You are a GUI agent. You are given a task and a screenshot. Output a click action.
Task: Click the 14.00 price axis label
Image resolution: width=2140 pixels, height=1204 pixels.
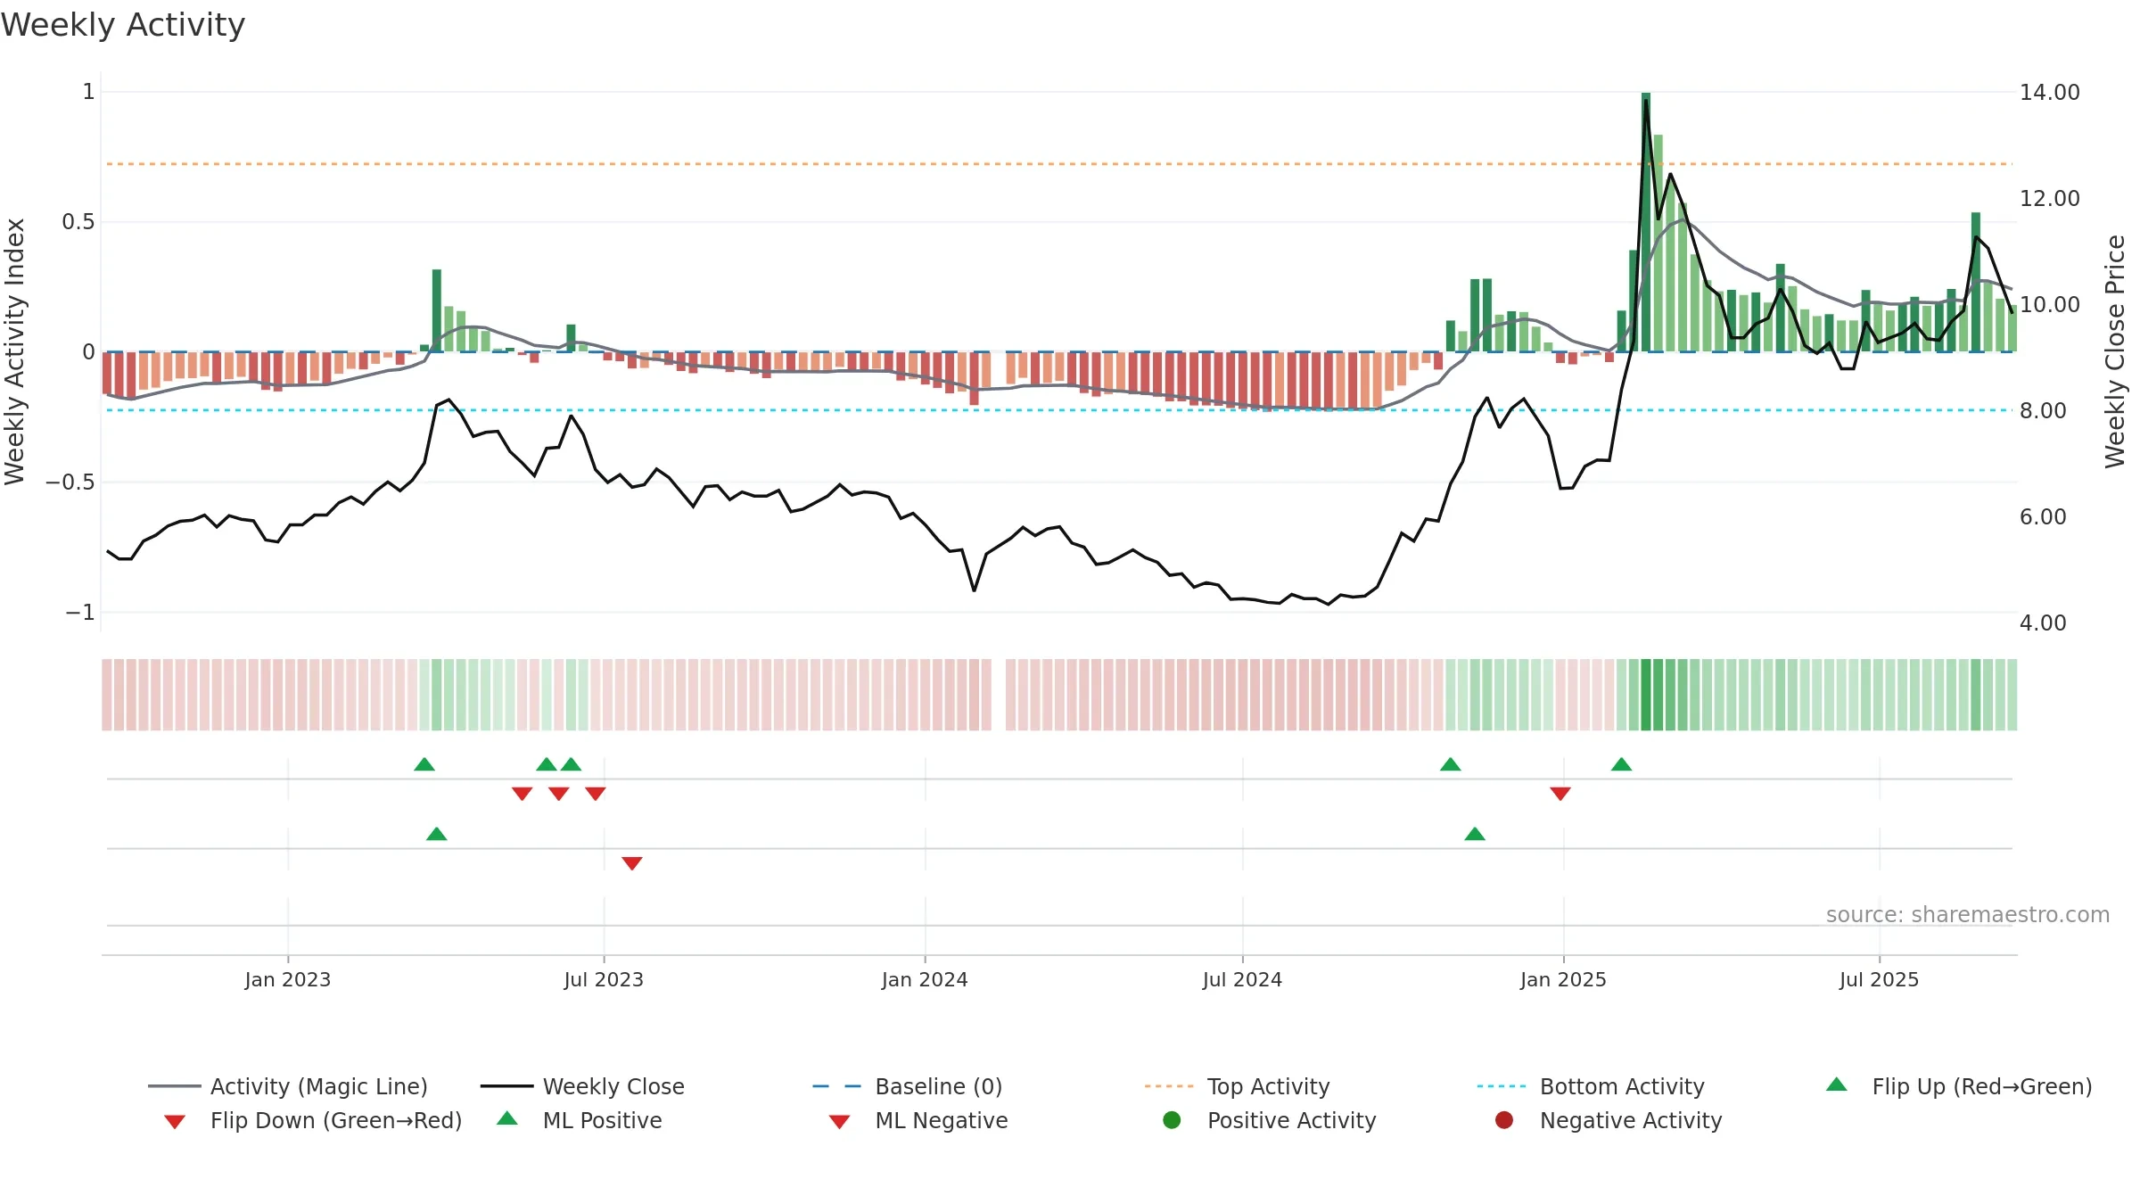(x=2050, y=92)
